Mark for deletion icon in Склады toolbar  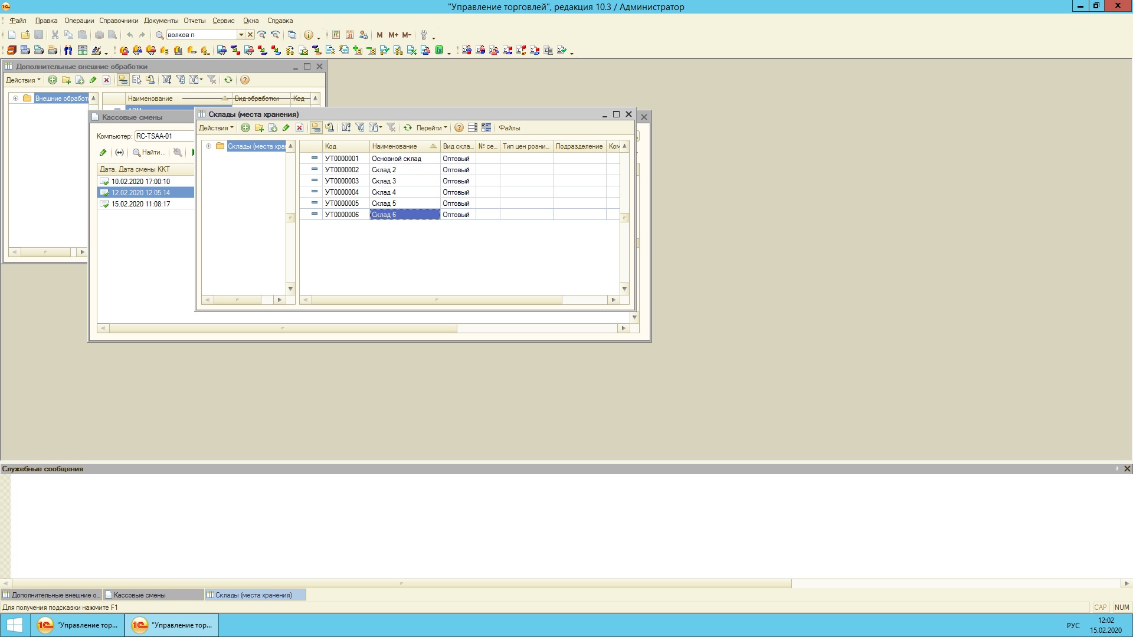[300, 128]
